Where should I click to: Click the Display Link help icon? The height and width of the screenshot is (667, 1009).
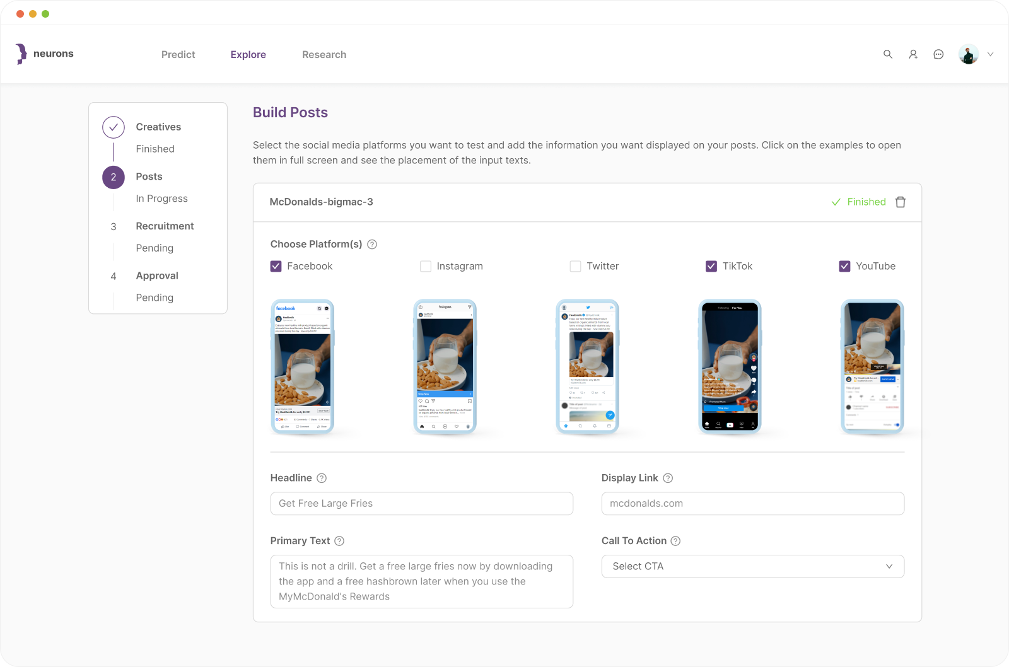pos(668,478)
